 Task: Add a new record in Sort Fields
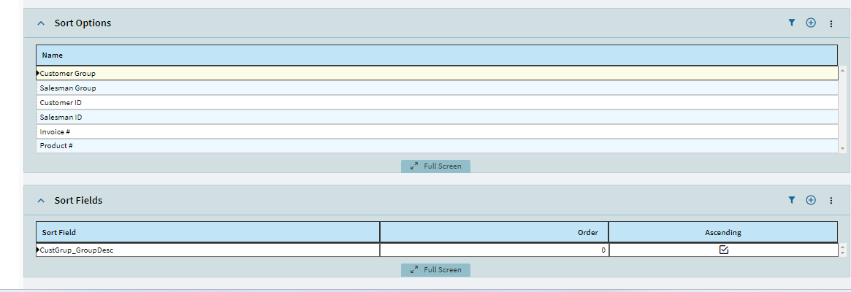(811, 200)
